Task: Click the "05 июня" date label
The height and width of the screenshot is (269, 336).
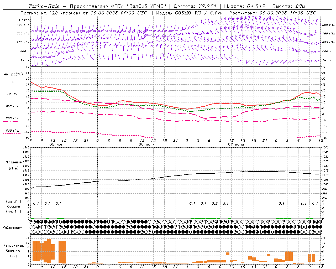Action: [57, 144]
